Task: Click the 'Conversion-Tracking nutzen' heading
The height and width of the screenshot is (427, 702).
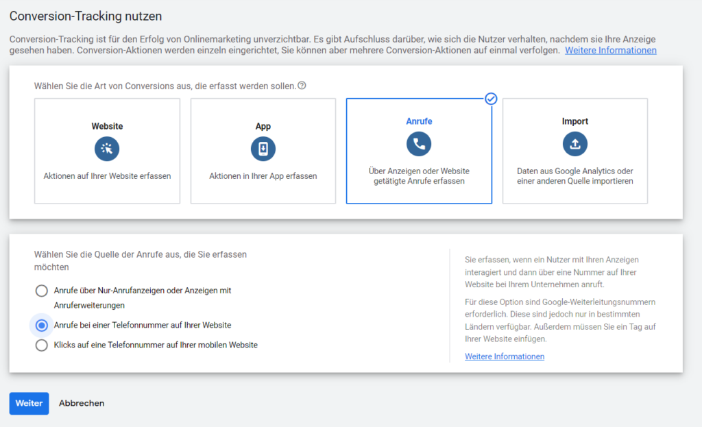Action: coord(86,16)
